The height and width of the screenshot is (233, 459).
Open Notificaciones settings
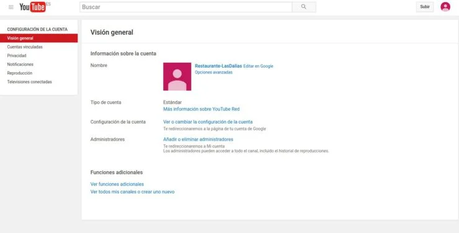pos(20,65)
